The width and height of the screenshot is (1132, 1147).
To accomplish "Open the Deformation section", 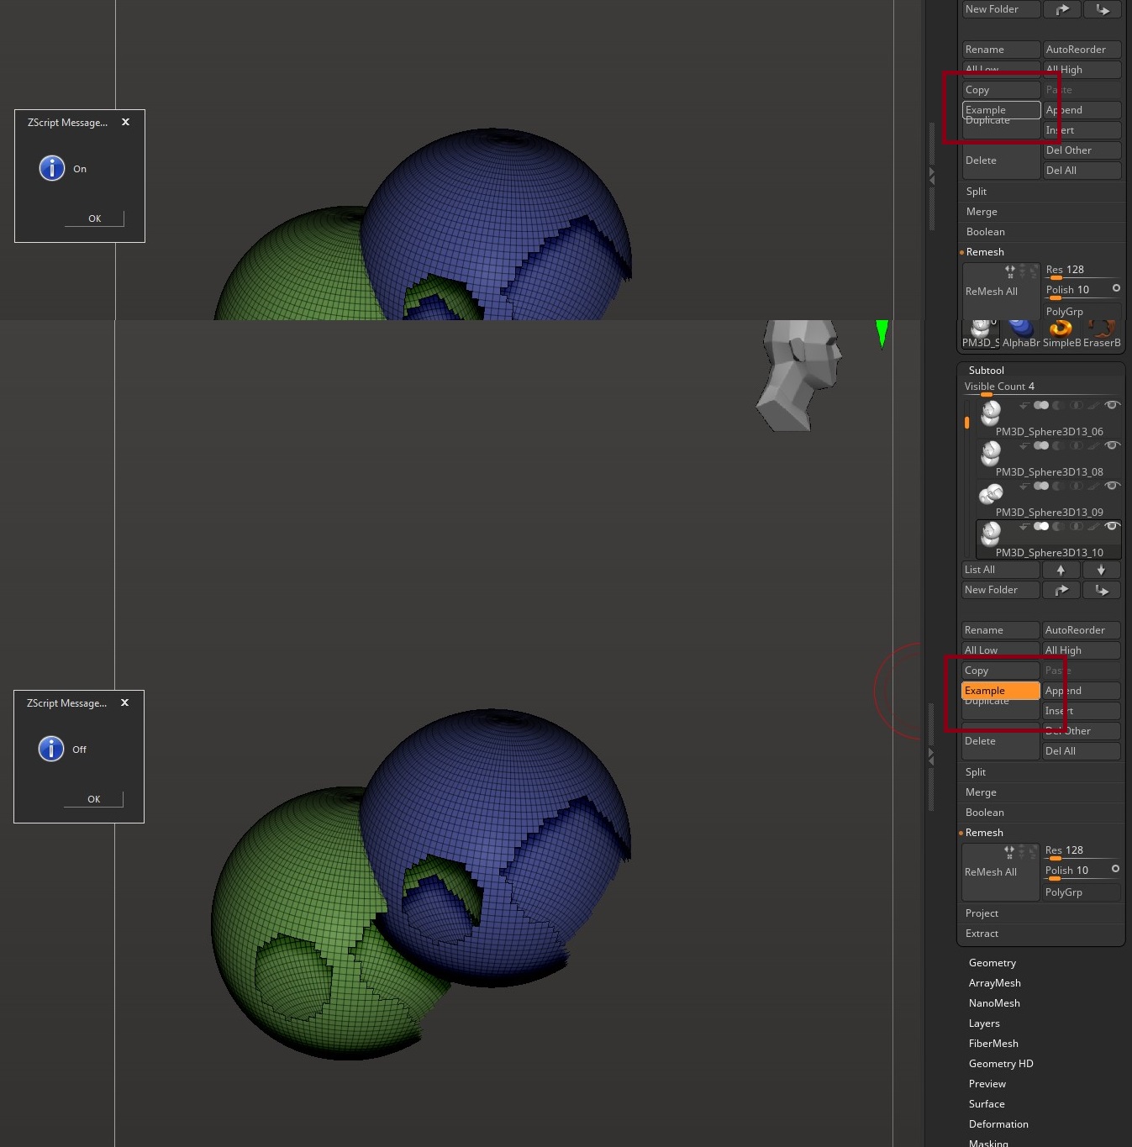I will (998, 1124).
